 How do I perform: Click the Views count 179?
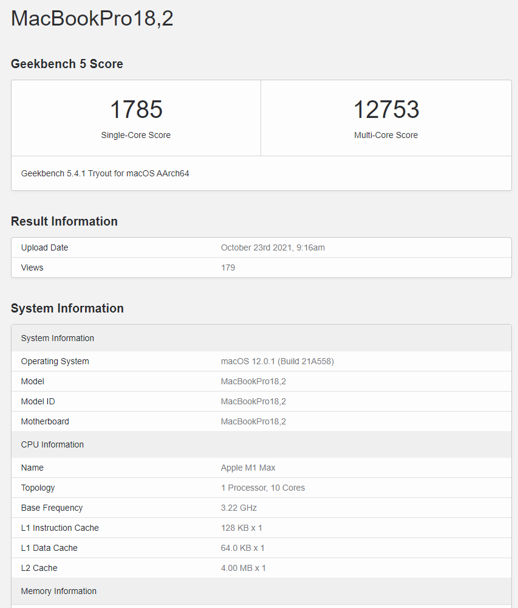(228, 268)
